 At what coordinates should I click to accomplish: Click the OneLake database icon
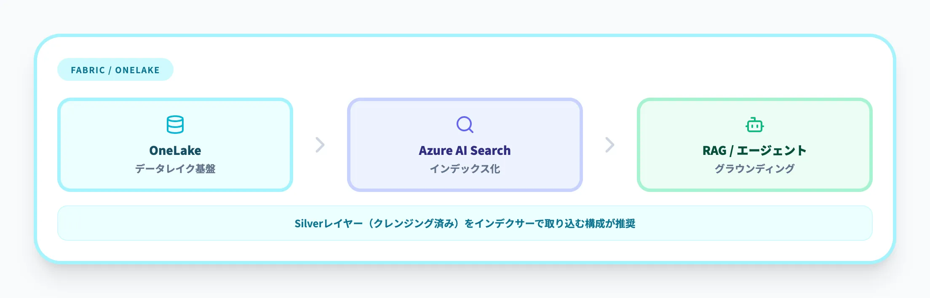tap(175, 125)
